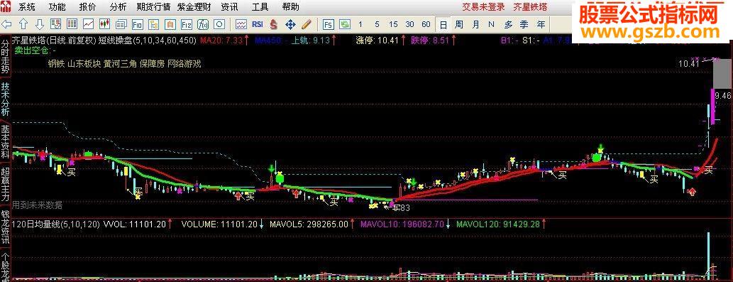Open the 资讯 menu
The image size is (733, 282).
coord(229,7)
